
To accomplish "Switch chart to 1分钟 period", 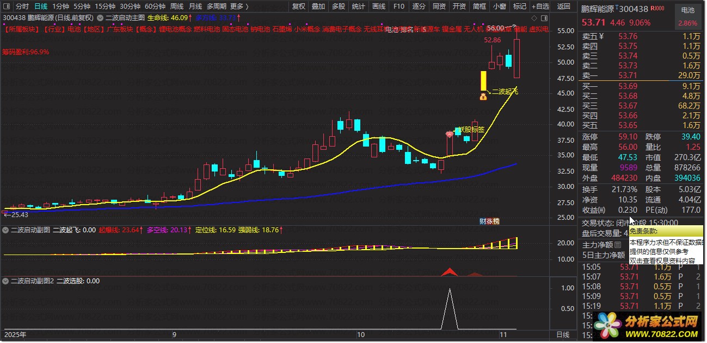I will [x=60, y=7].
